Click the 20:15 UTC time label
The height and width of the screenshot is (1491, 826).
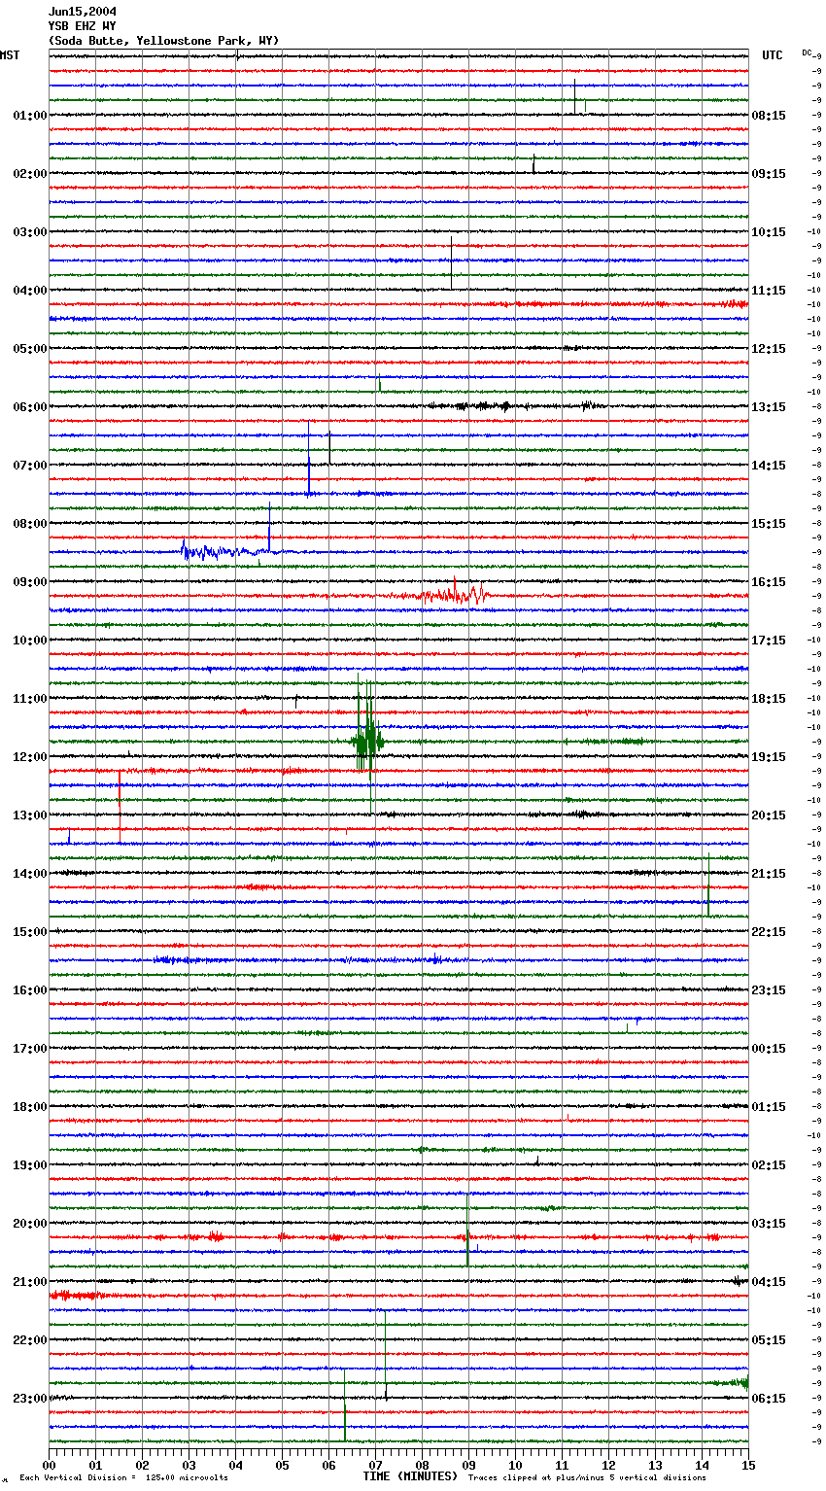tap(769, 815)
